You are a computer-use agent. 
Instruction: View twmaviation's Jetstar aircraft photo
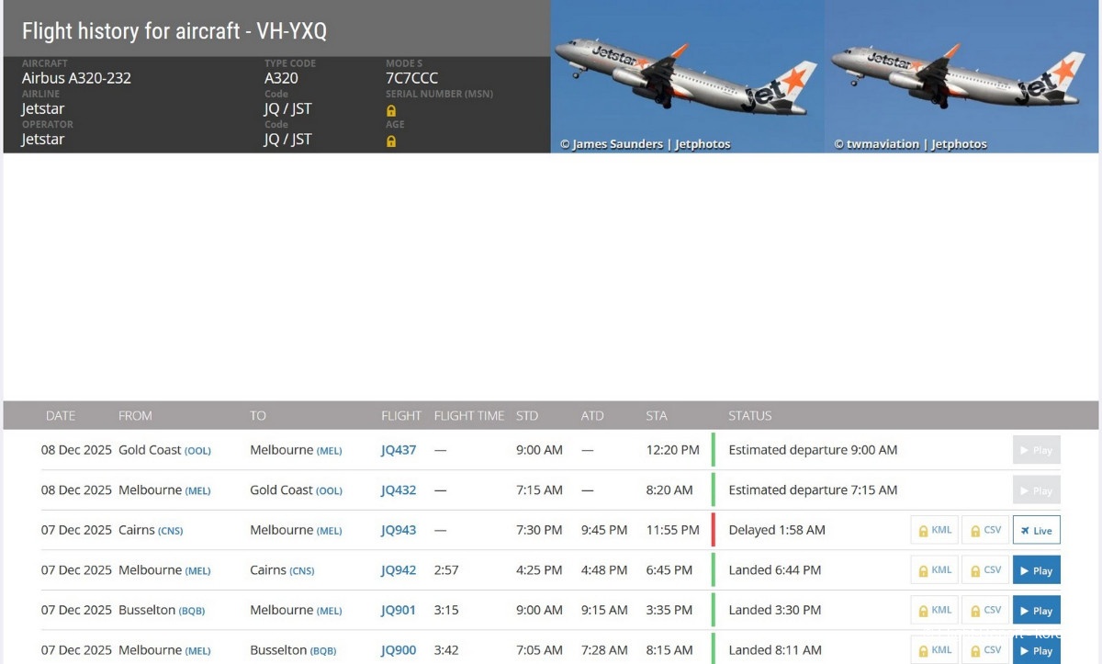961,75
